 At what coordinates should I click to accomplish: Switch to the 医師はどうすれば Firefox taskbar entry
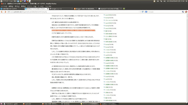tap(108, 104)
